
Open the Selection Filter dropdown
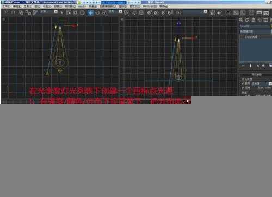48,11
